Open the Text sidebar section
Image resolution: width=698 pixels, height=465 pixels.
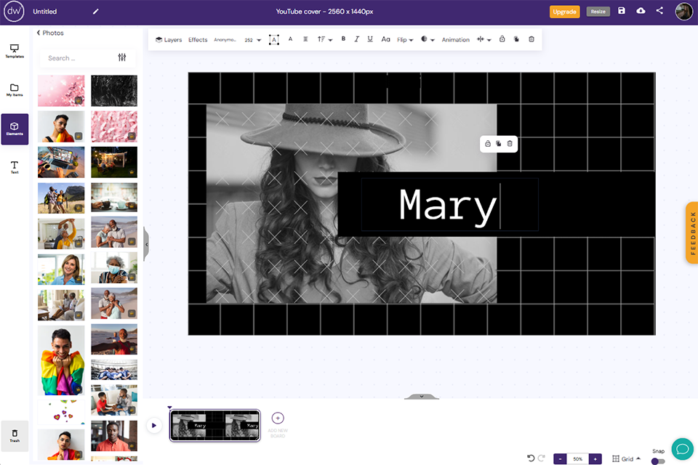tap(15, 167)
